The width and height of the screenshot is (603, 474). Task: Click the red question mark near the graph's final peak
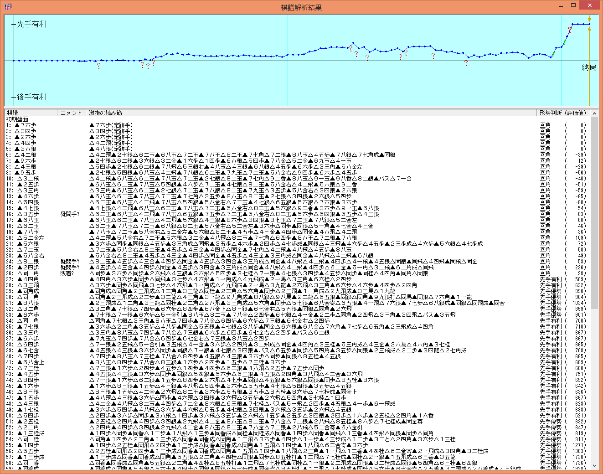pos(569,30)
